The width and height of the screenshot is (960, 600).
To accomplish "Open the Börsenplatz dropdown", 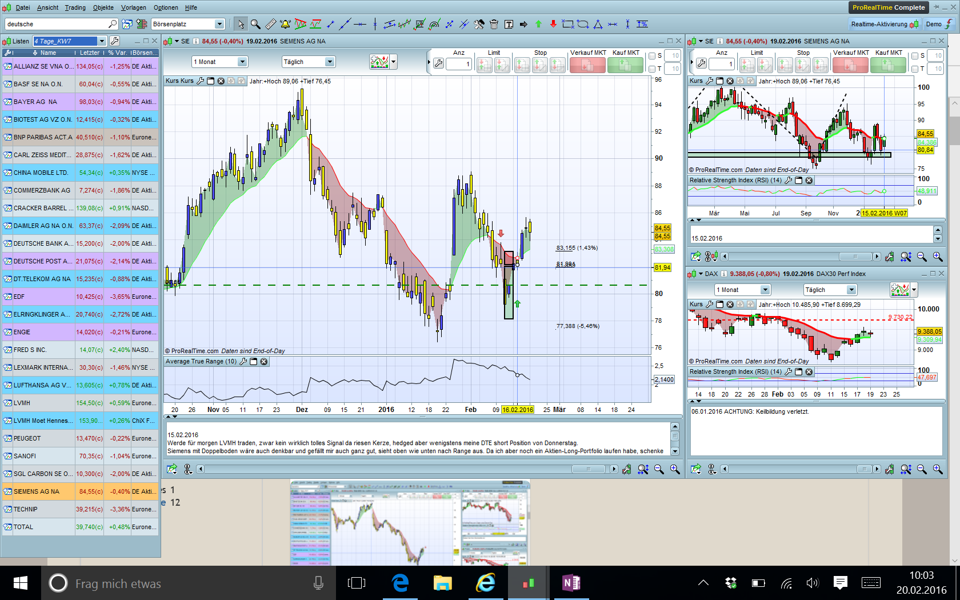I will [x=219, y=24].
